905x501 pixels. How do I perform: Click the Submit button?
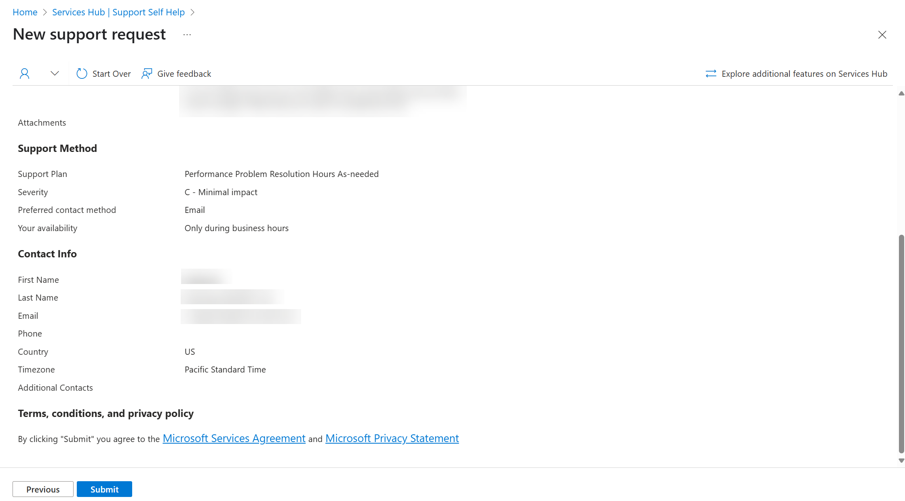[104, 488]
